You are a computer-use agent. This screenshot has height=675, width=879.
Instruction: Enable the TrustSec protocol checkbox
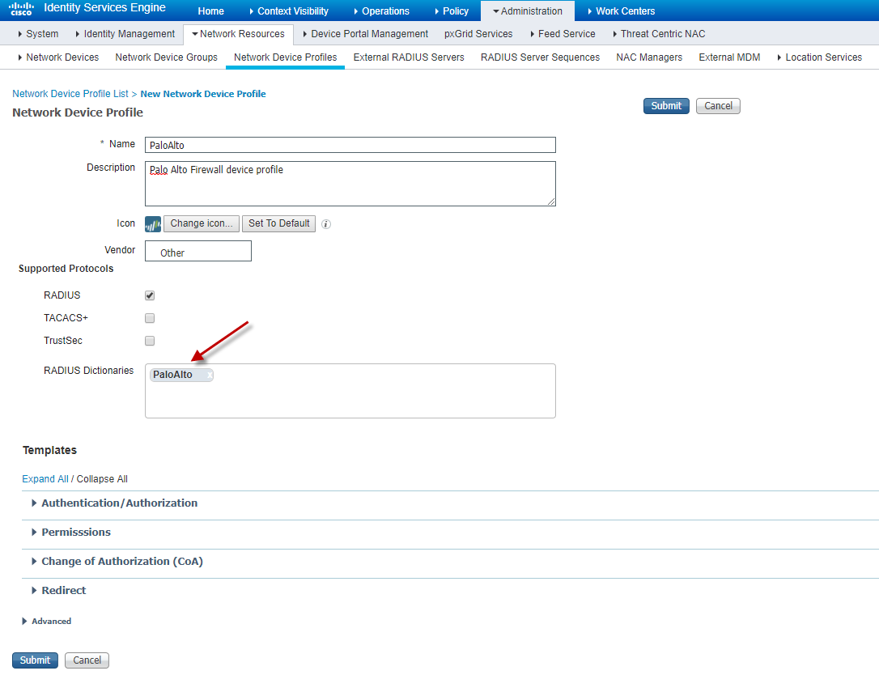tap(150, 341)
